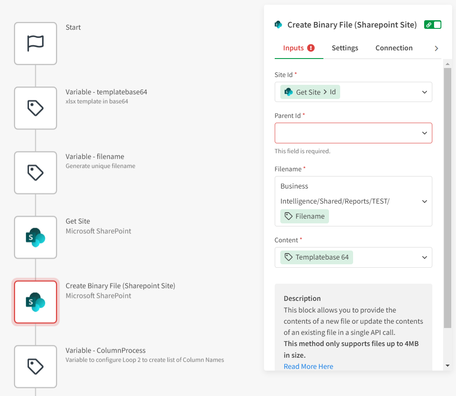456x396 pixels.
Task: Open the Parent Id dropdown arrow
Action: pos(425,133)
